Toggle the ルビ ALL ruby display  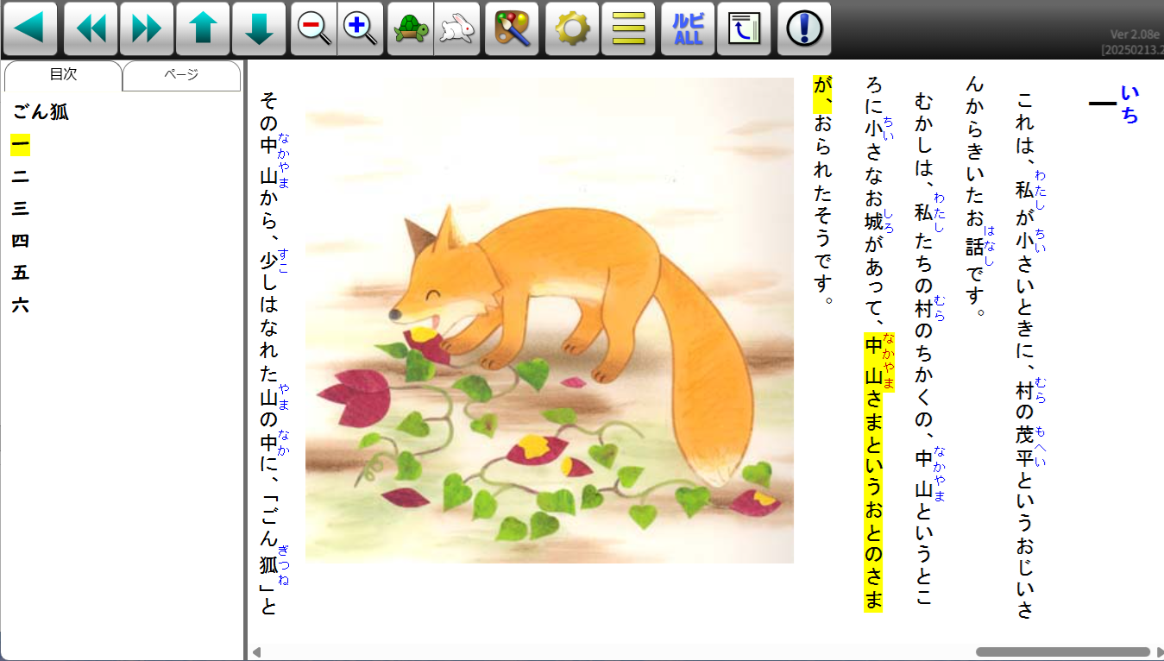coord(688,28)
